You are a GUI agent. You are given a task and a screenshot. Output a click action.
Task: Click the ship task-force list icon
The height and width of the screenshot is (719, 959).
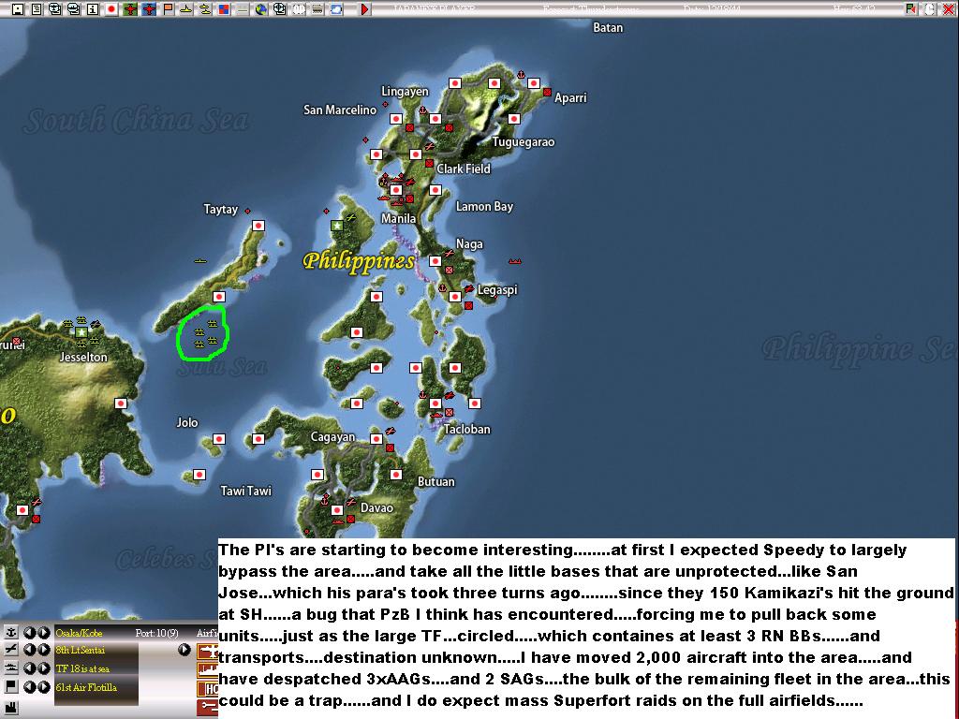(11, 668)
